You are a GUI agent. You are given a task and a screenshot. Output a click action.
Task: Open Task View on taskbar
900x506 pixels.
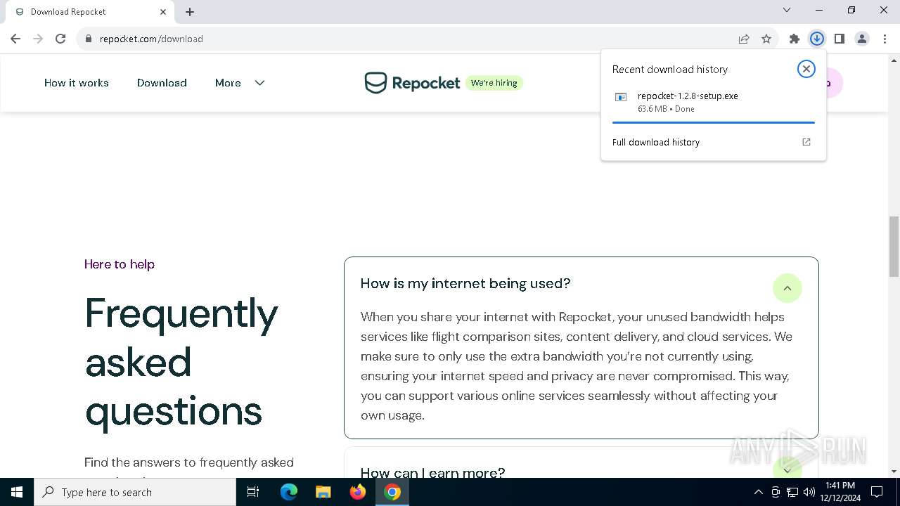[x=254, y=492]
